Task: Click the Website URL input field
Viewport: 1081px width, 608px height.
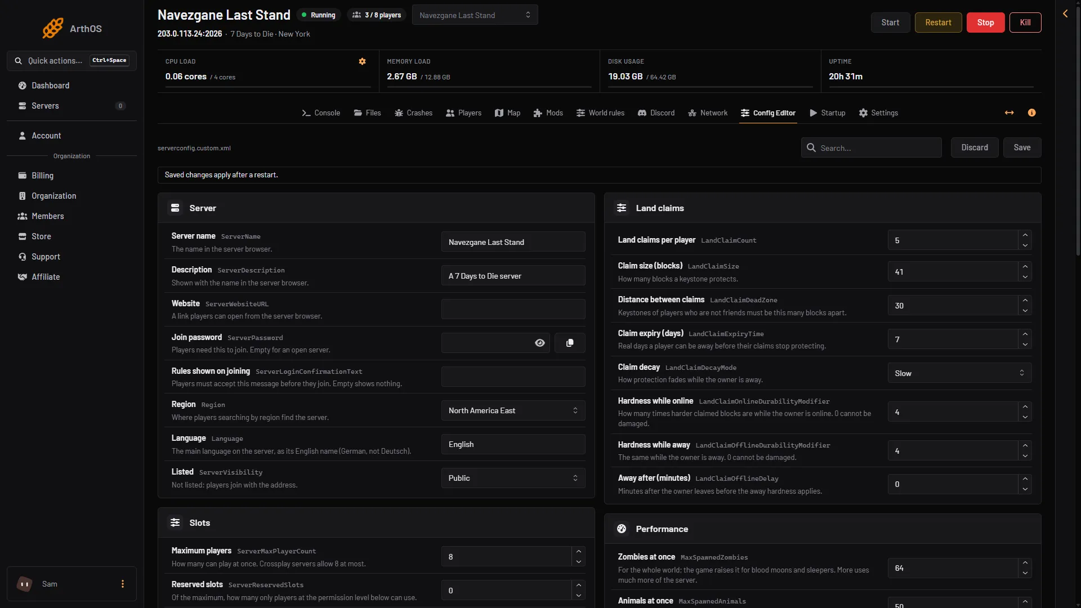Action: (x=513, y=309)
